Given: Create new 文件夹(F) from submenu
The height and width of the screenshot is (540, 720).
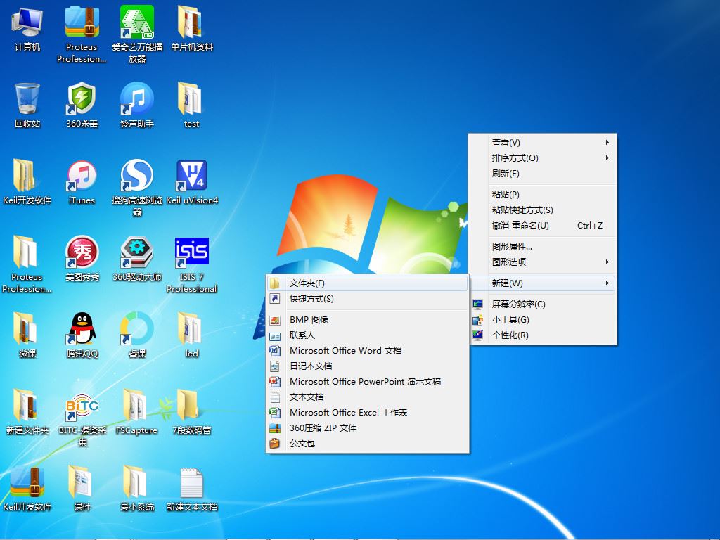Looking at the screenshot, I should pyautogui.click(x=367, y=283).
